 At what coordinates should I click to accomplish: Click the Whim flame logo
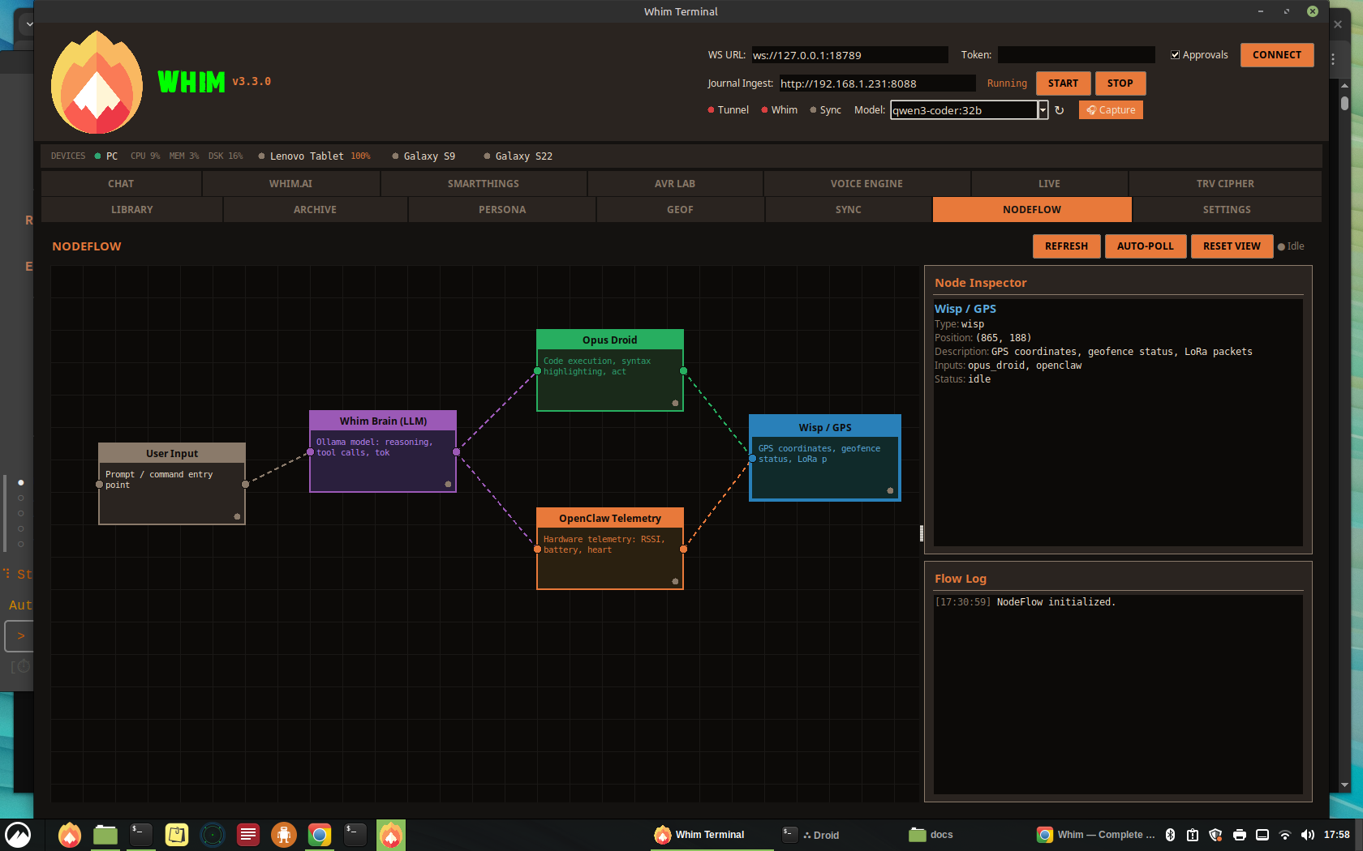point(96,82)
